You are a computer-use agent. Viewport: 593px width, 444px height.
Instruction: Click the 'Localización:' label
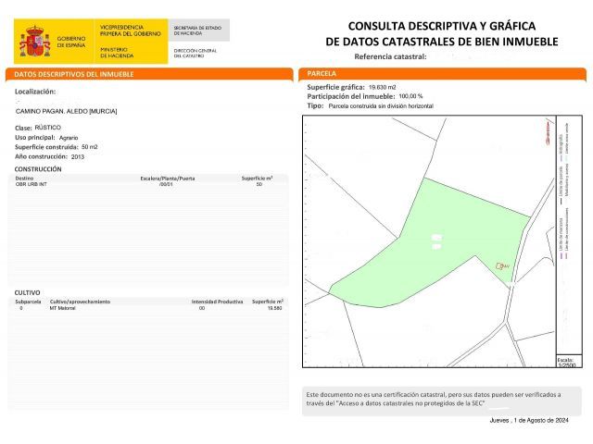[35, 92]
